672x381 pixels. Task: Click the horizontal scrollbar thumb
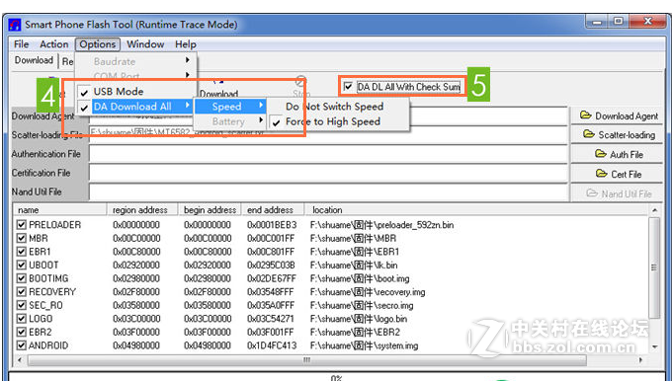[307, 360]
